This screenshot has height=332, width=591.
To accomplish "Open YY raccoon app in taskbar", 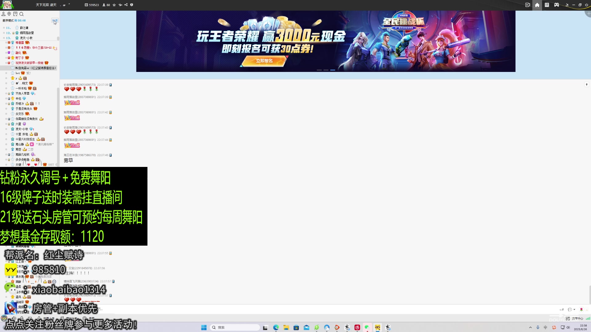I will coord(377,327).
